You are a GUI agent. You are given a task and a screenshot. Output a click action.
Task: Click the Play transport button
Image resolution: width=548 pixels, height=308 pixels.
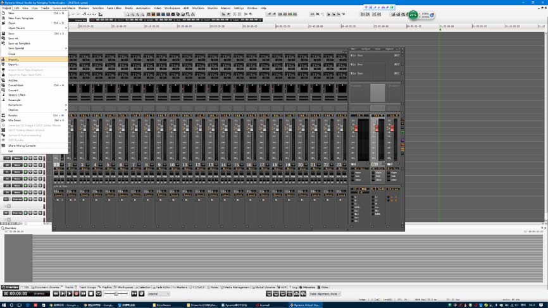(x=70, y=294)
